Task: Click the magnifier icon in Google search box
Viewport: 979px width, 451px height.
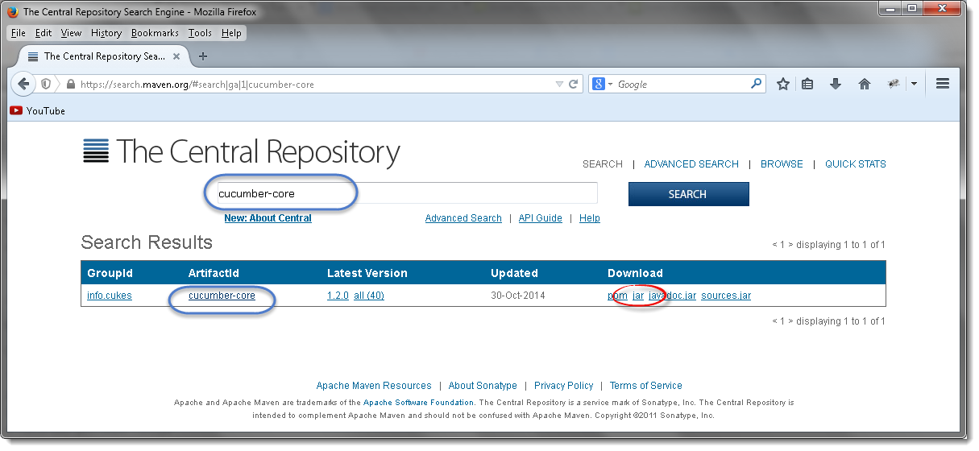Action: [756, 83]
